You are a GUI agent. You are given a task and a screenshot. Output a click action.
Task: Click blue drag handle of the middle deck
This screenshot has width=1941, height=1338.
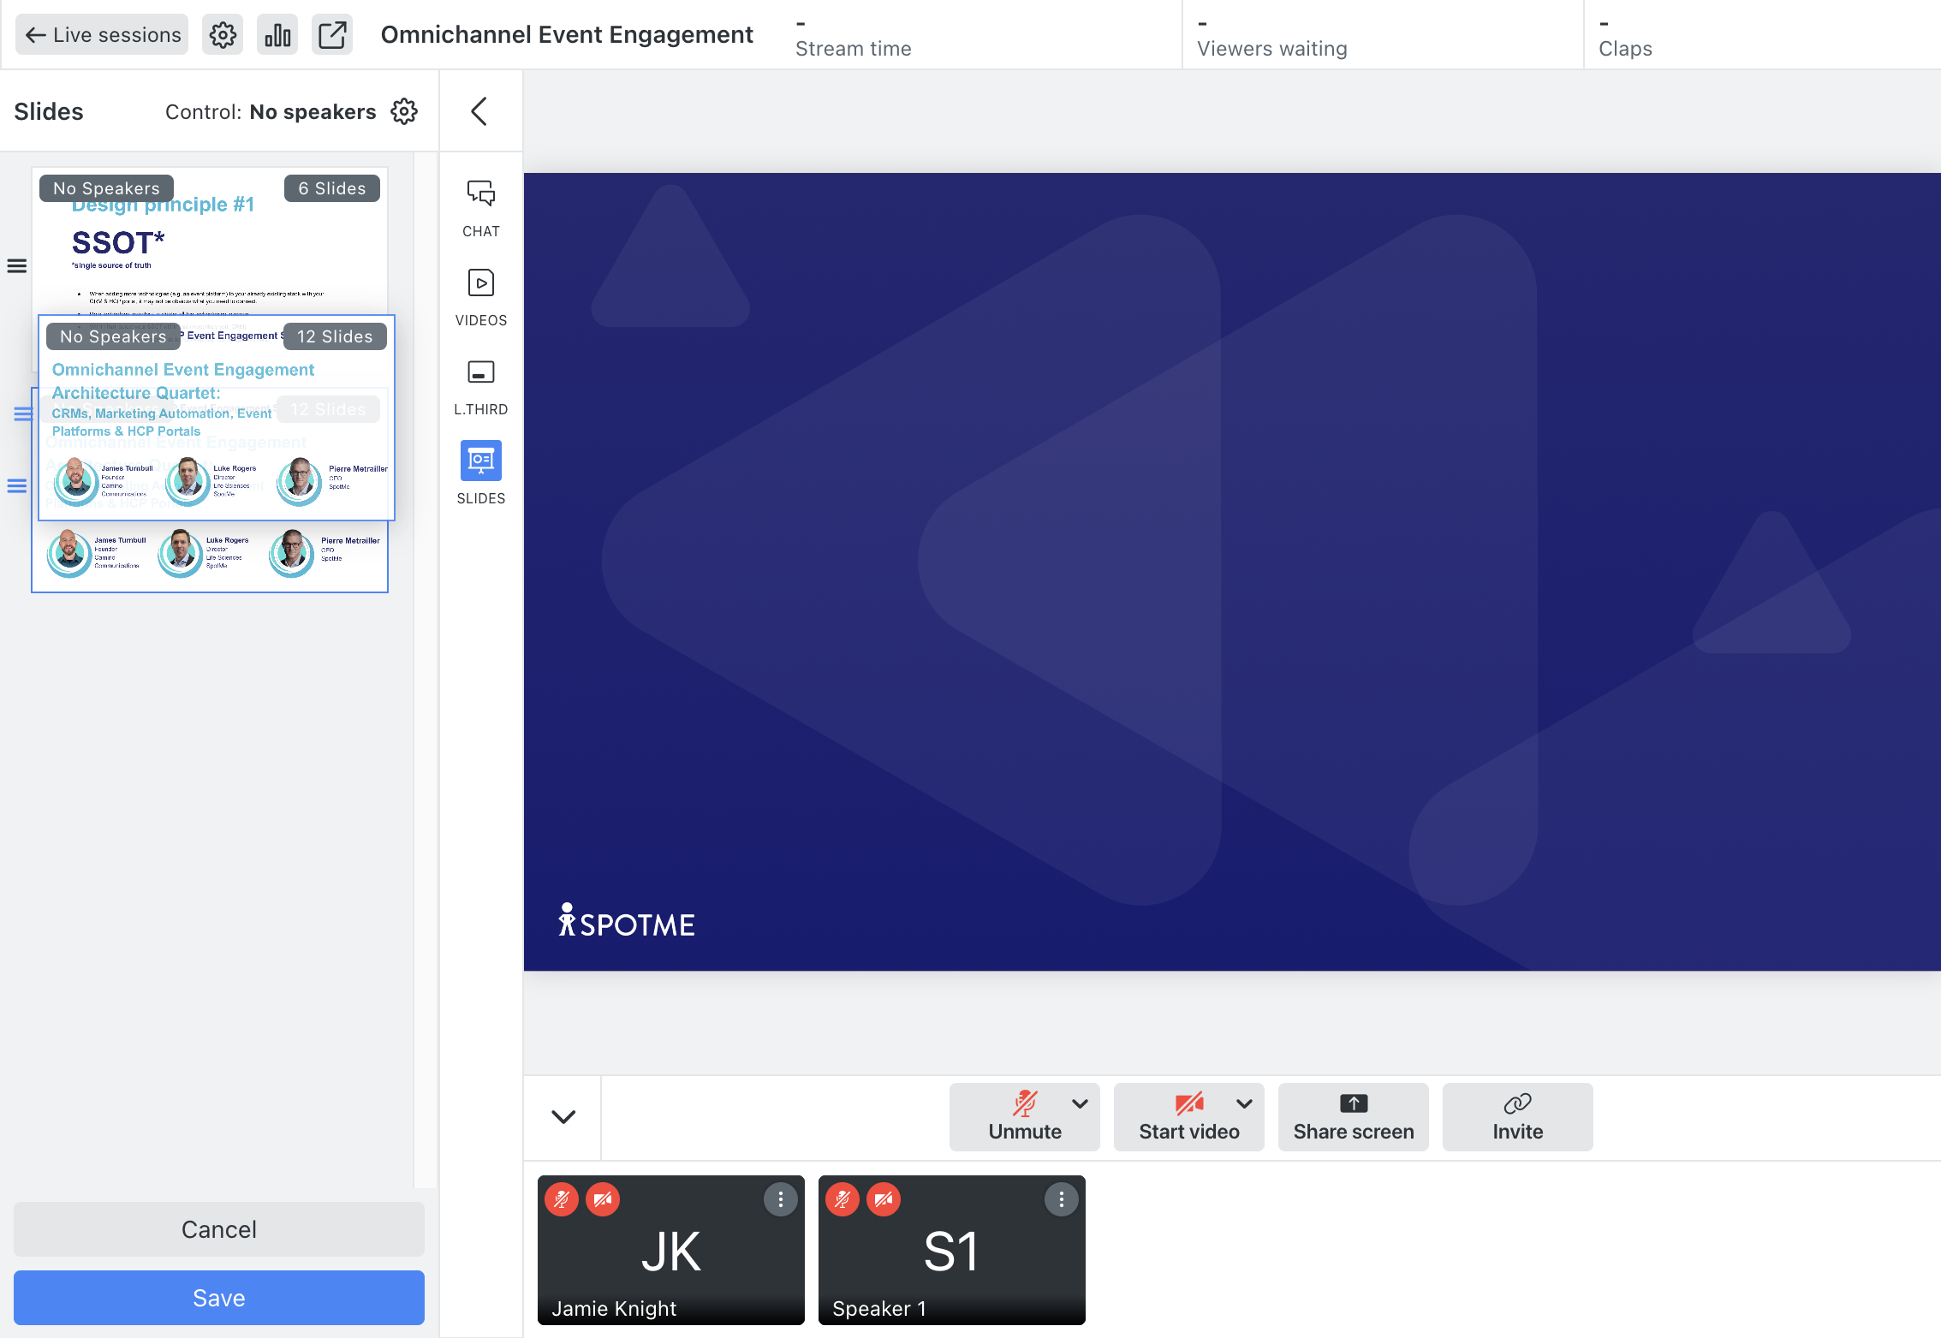(23, 413)
